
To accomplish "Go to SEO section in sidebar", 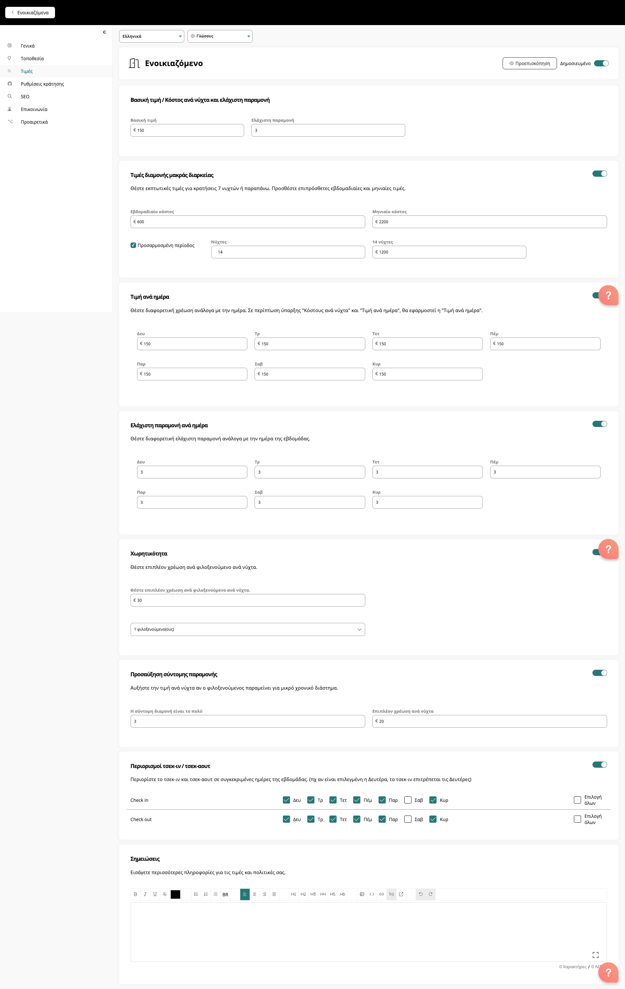I will [25, 97].
